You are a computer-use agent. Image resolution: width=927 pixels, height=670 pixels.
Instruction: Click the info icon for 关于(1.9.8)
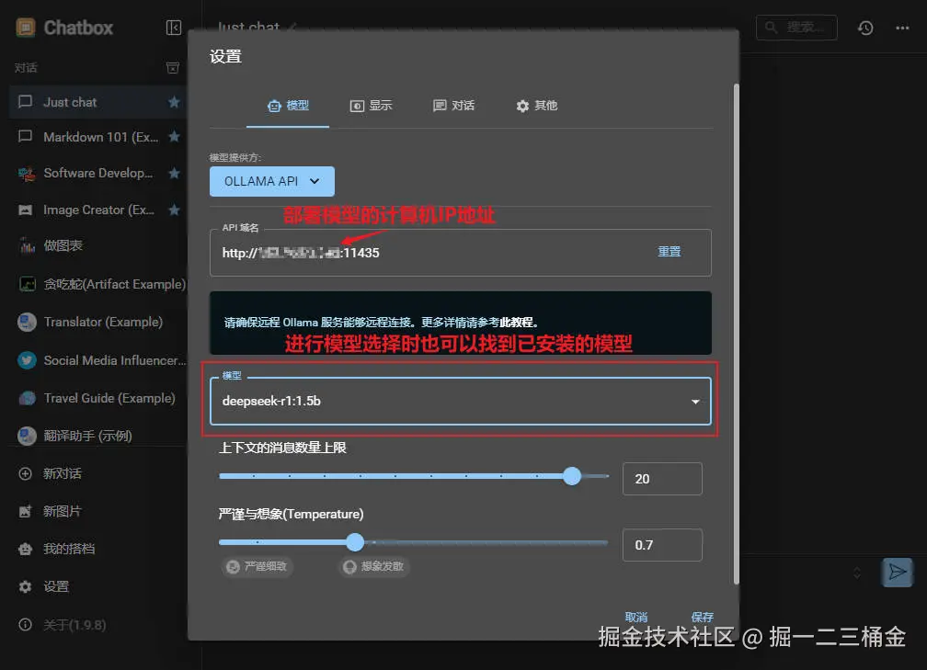coord(25,625)
